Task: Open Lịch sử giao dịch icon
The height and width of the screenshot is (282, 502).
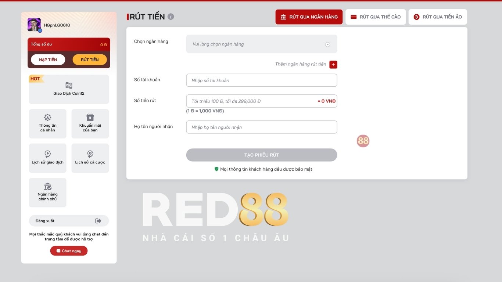Action: point(47,154)
